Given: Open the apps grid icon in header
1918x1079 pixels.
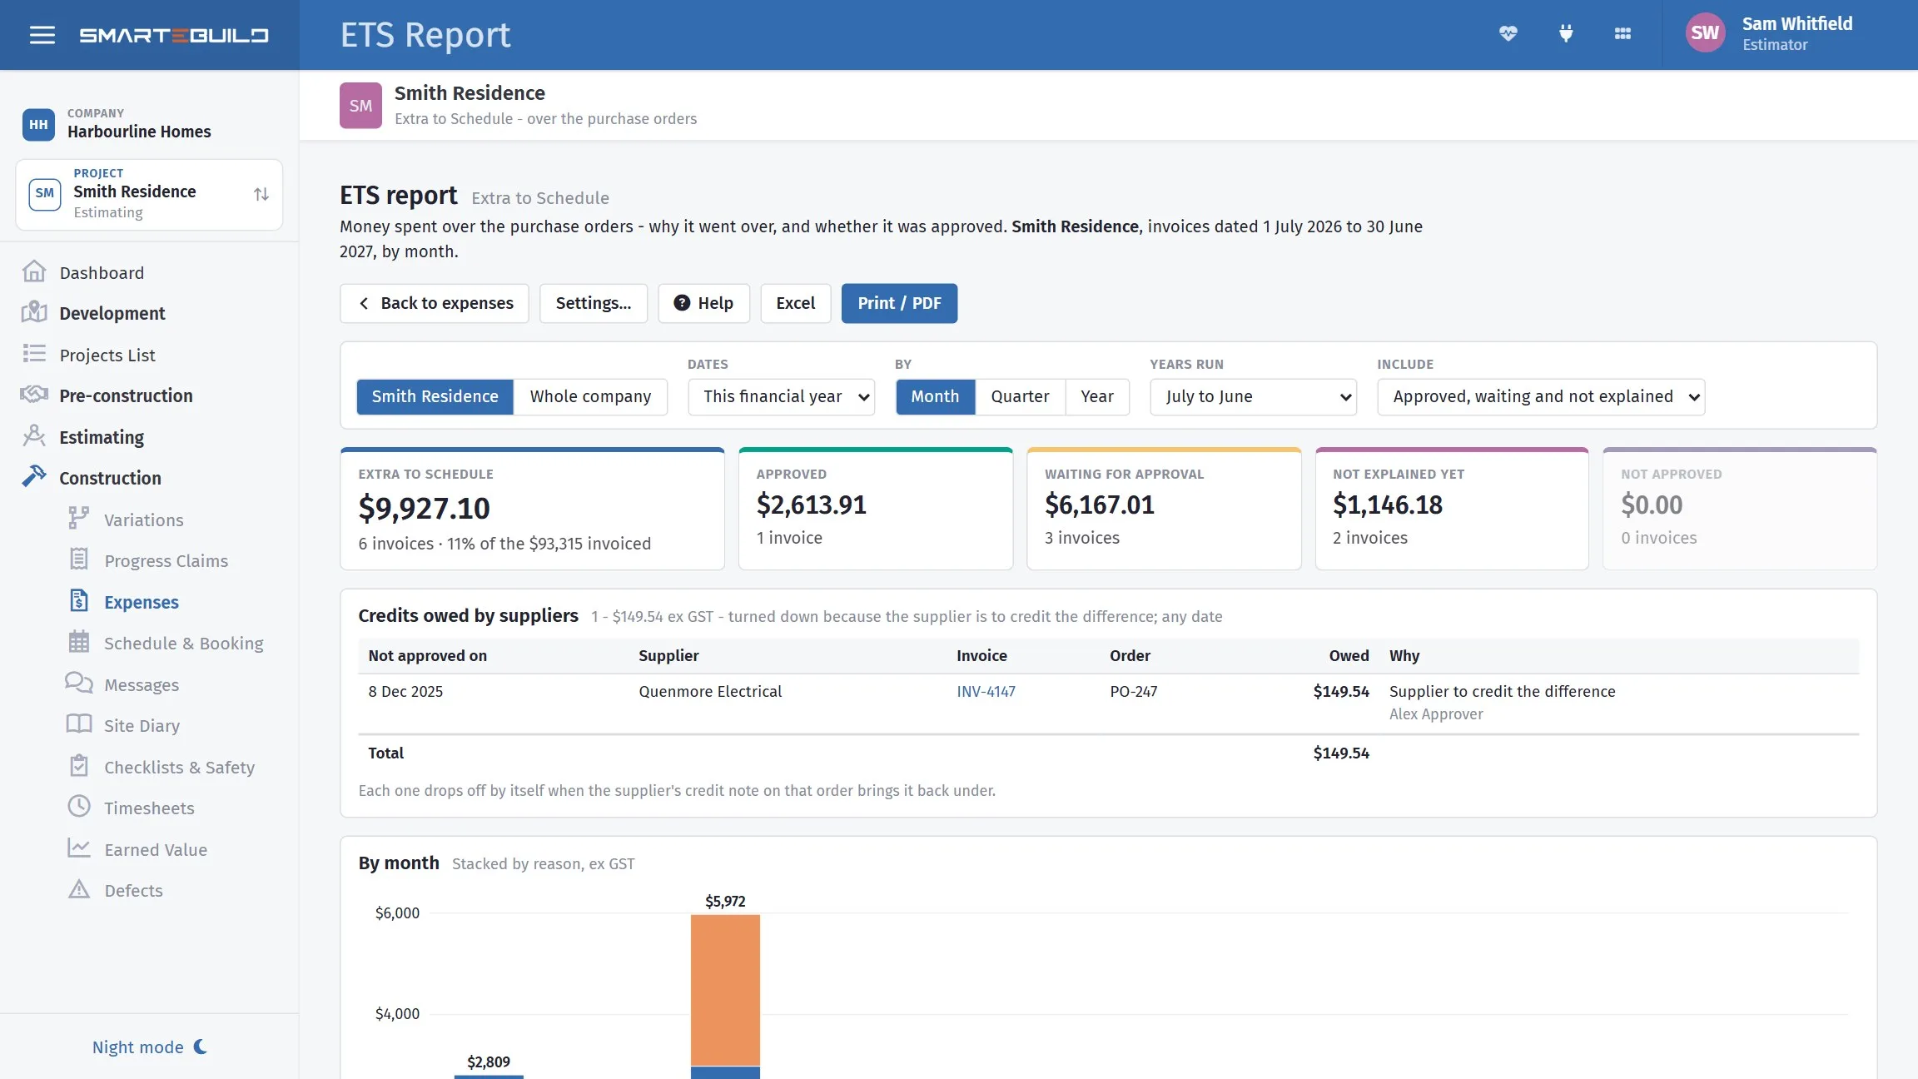Looking at the screenshot, I should tap(1622, 34).
